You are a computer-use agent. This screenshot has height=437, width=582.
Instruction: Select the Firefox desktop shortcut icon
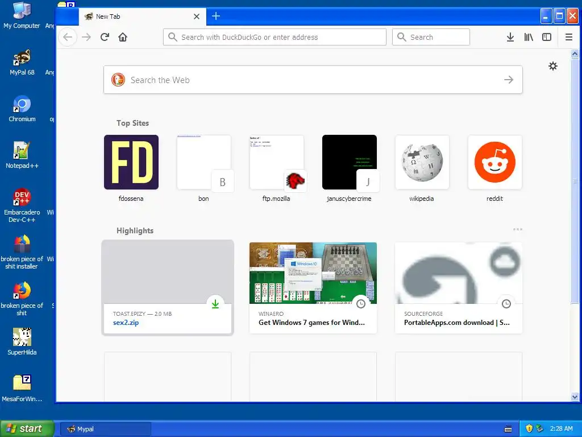coord(22,299)
